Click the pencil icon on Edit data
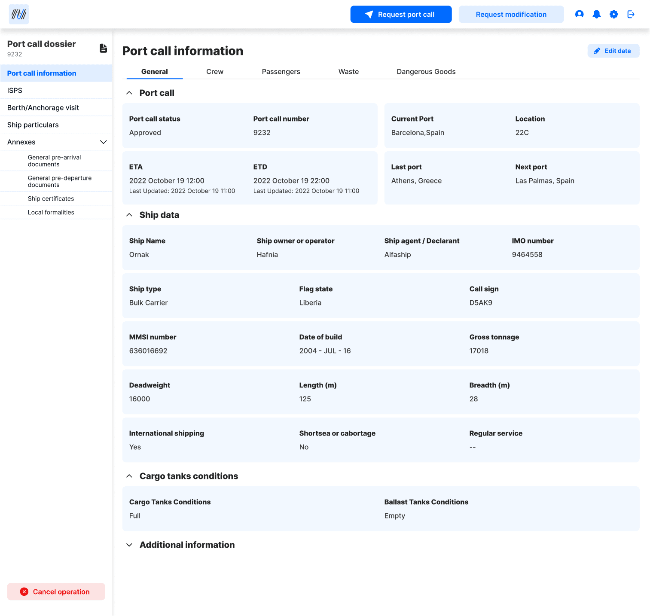This screenshot has width=650, height=616. tap(597, 51)
